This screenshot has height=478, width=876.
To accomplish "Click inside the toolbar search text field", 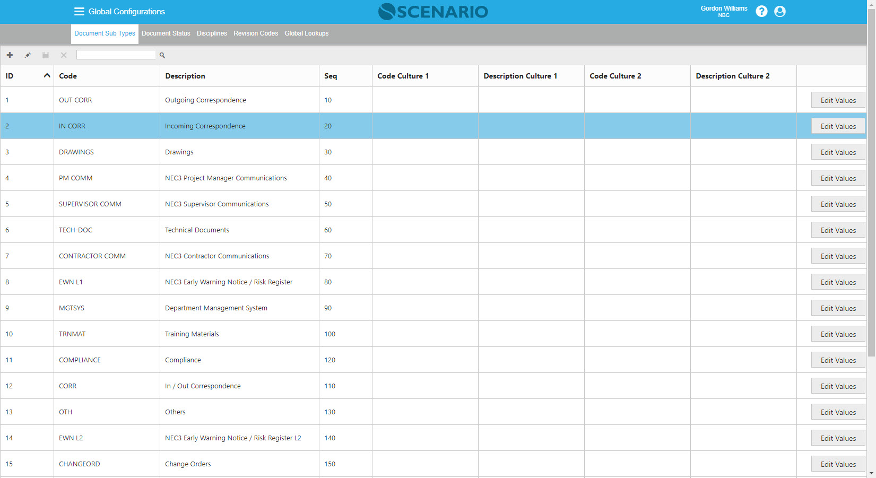I will pos(116,55).
